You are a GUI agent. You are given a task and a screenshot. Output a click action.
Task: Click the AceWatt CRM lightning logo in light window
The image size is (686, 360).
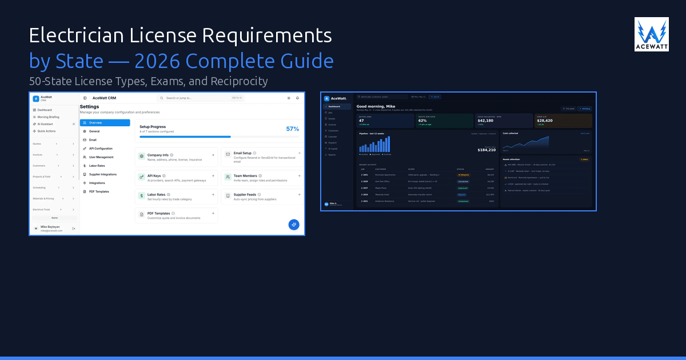tap(35, 98)
